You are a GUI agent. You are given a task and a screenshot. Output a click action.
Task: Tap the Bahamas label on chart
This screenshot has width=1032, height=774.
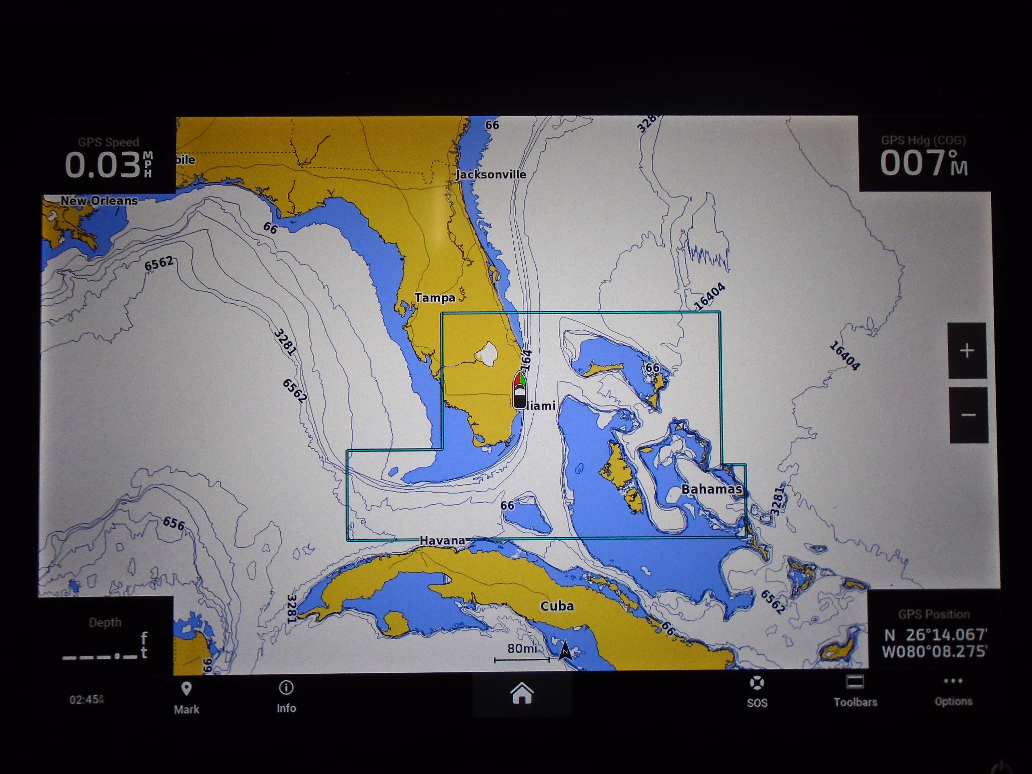click(711, 489)
